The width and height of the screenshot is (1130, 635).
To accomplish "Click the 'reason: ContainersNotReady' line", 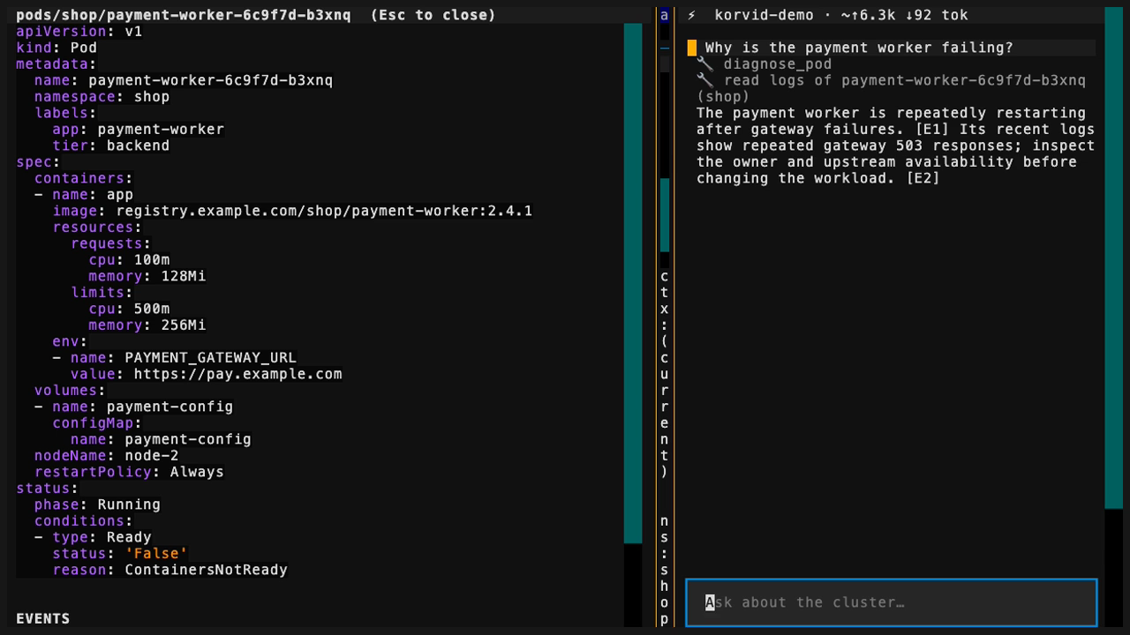I will point(169,570).
